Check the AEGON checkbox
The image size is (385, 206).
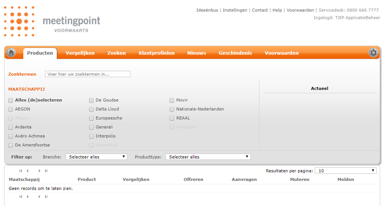click(11, 109)
